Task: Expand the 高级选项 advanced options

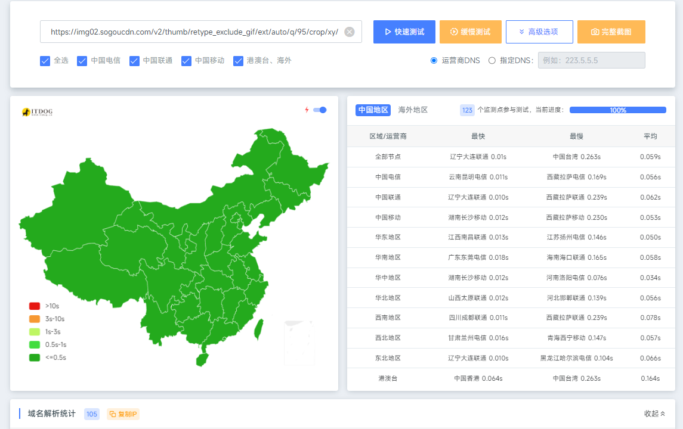Action: [539, 32]
